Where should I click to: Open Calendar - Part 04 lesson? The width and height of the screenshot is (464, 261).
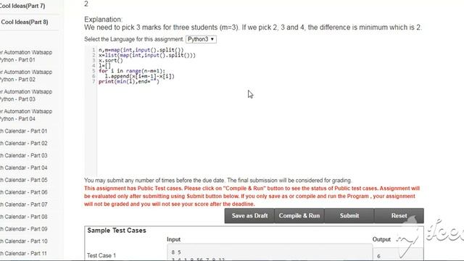pos(24,167)
